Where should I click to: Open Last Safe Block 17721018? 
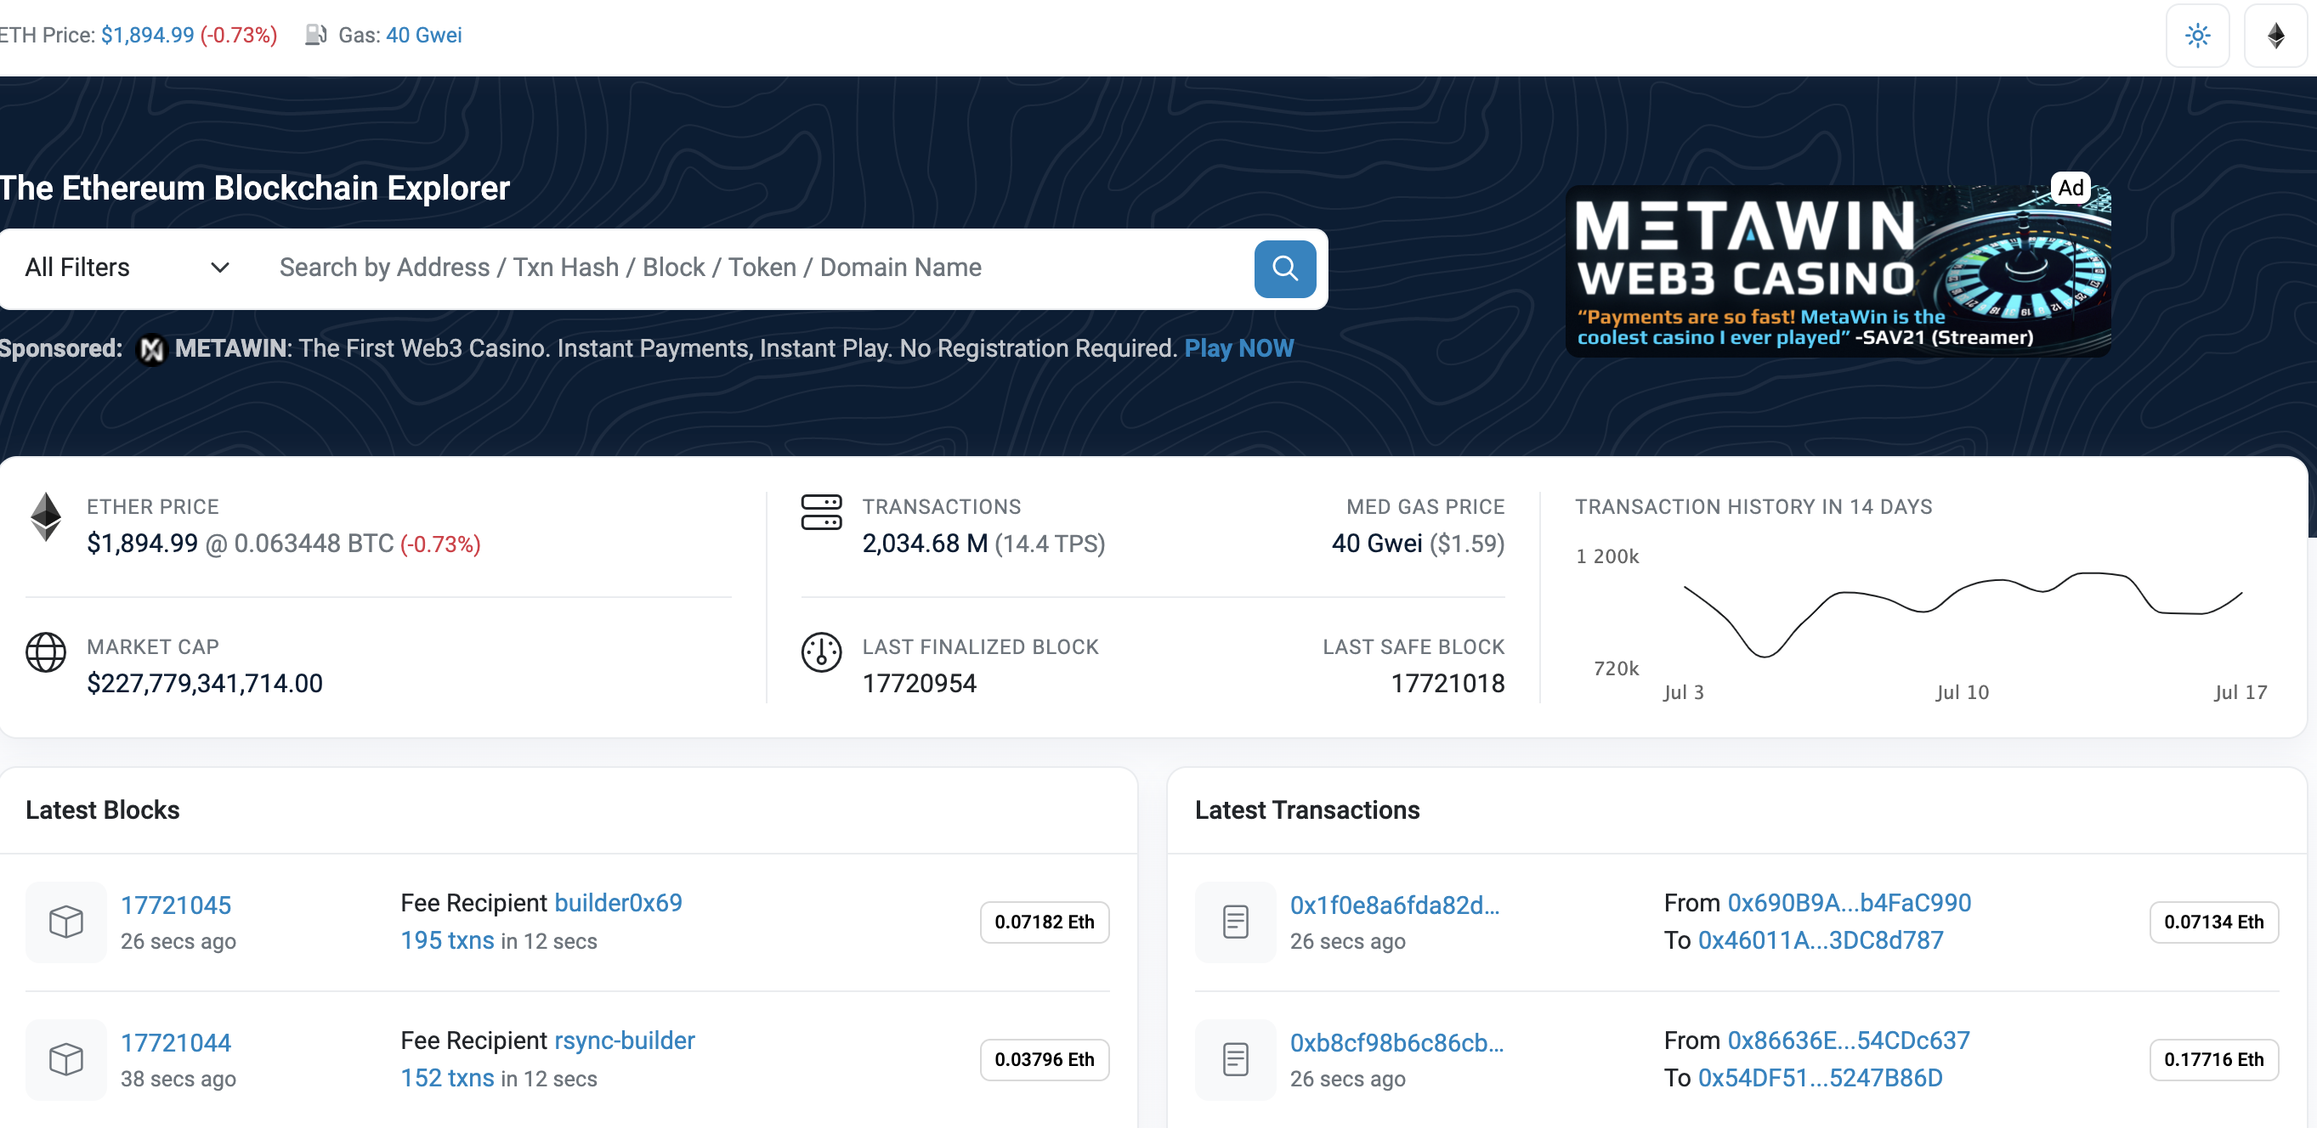click(1448, 684)
